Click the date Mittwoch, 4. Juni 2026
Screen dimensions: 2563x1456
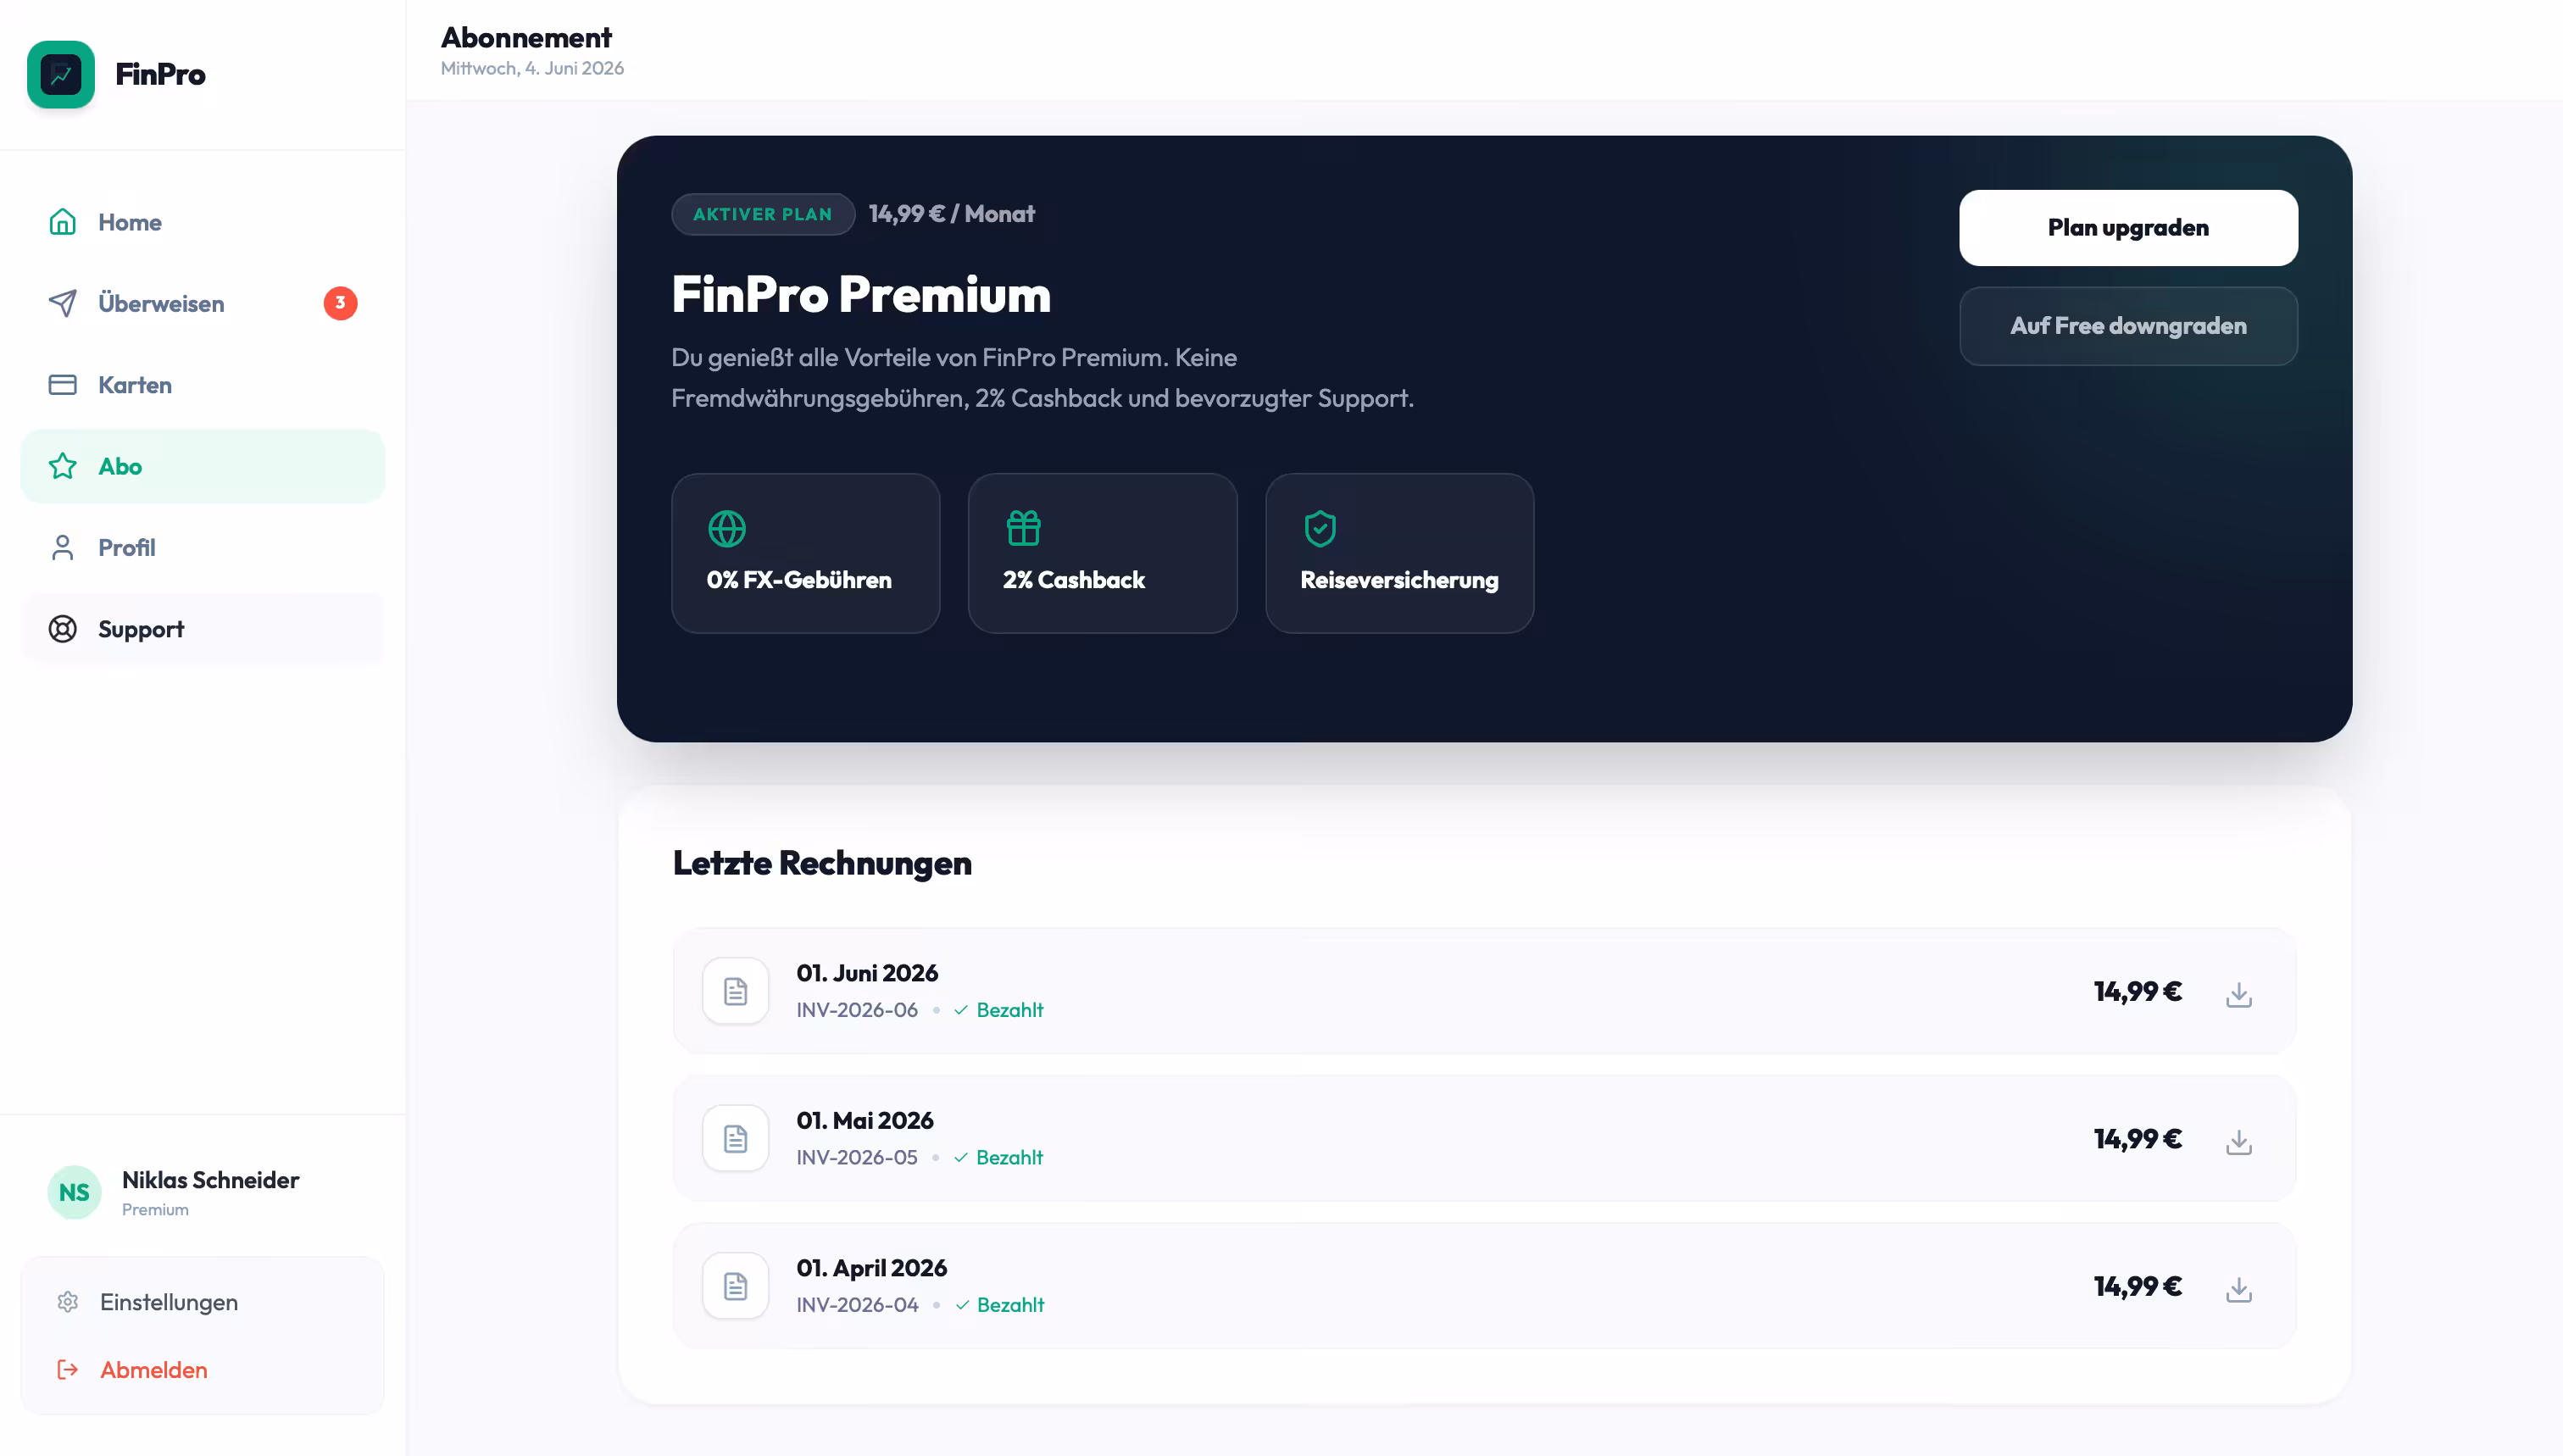point(532,68)
